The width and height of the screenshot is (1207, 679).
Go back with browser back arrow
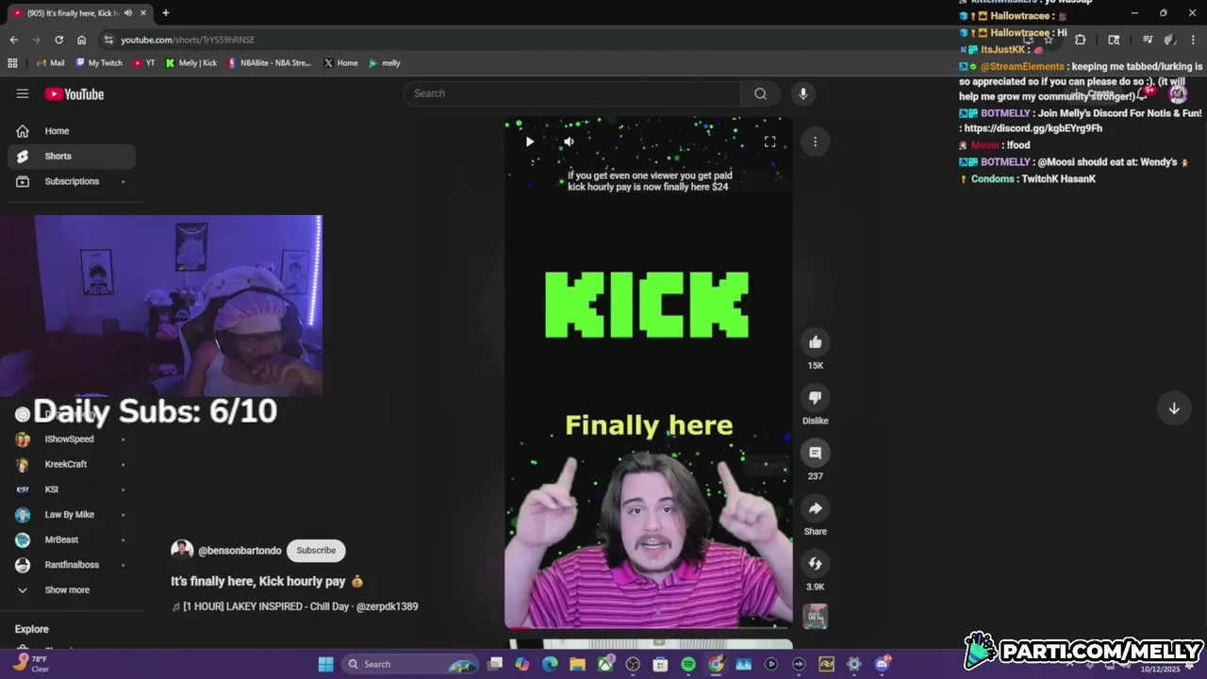(x=13, y=40)
